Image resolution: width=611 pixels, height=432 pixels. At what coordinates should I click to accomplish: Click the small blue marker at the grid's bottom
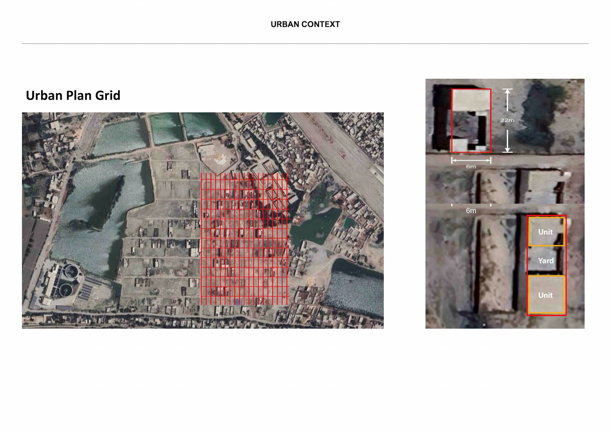pos(237,302)
